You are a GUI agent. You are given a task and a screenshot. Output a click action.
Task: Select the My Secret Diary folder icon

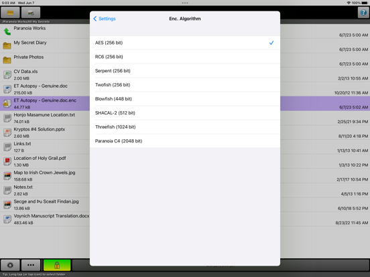7,45
